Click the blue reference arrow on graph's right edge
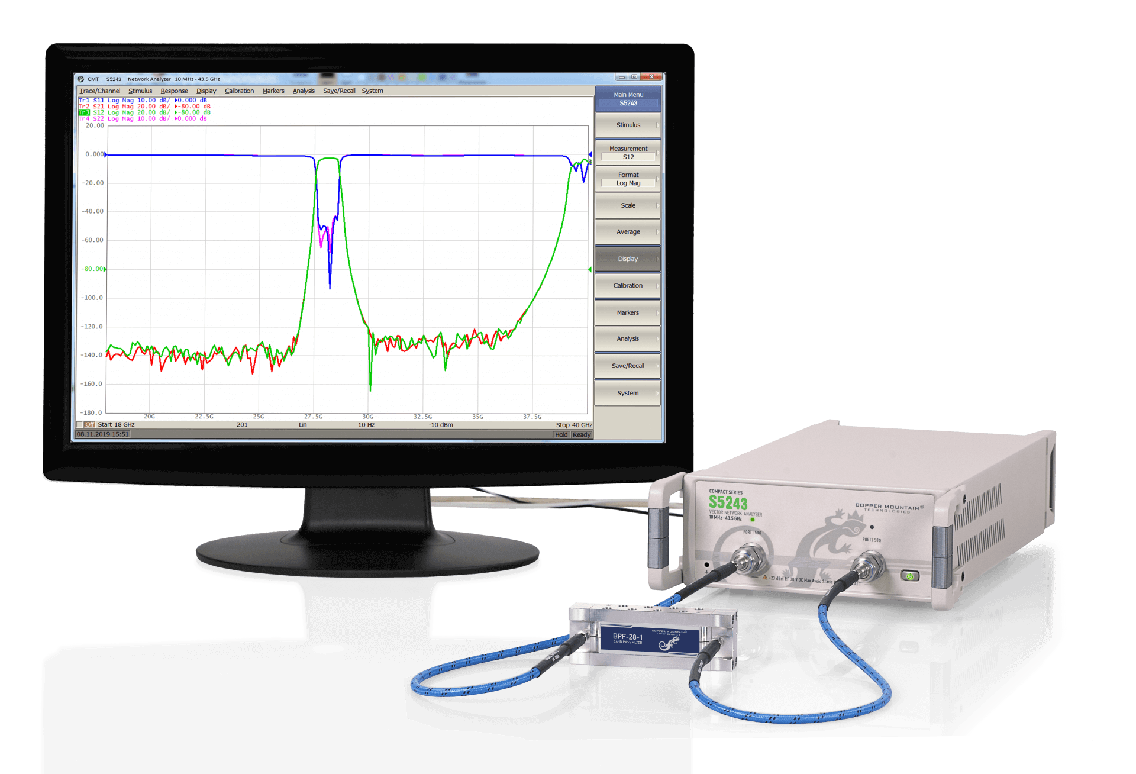 pyautogui.click(x=590, y=154)
